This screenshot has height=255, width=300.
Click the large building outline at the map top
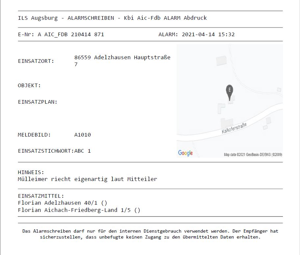coord(221,61)
